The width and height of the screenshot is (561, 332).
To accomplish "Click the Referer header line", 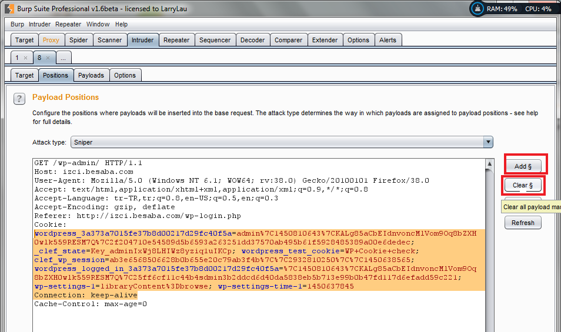I will point(138,216).
